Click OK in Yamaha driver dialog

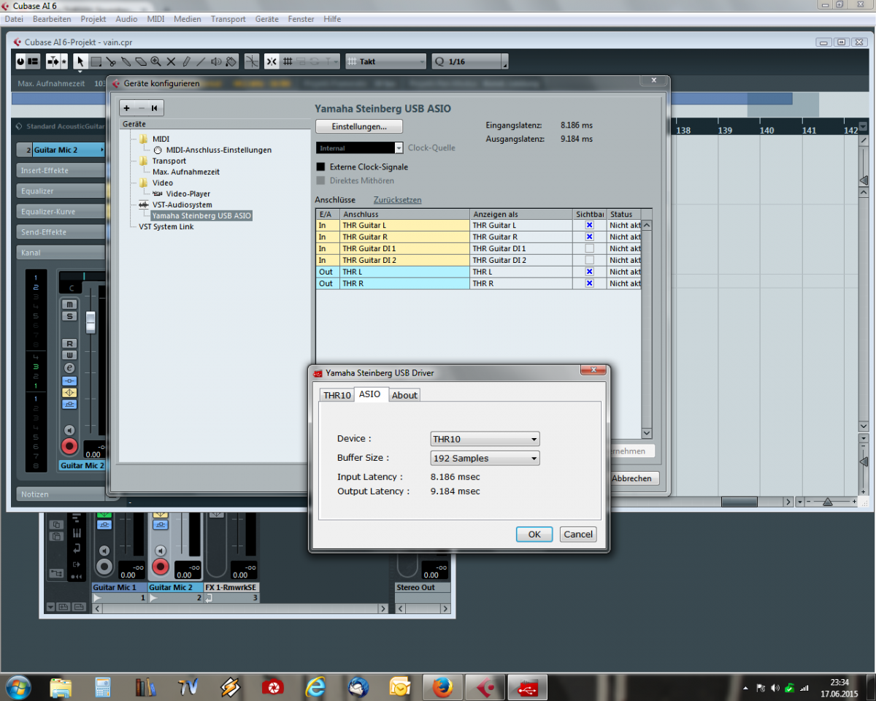534,535
